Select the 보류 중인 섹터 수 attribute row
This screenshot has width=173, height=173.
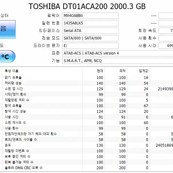(x=86, y=156)
